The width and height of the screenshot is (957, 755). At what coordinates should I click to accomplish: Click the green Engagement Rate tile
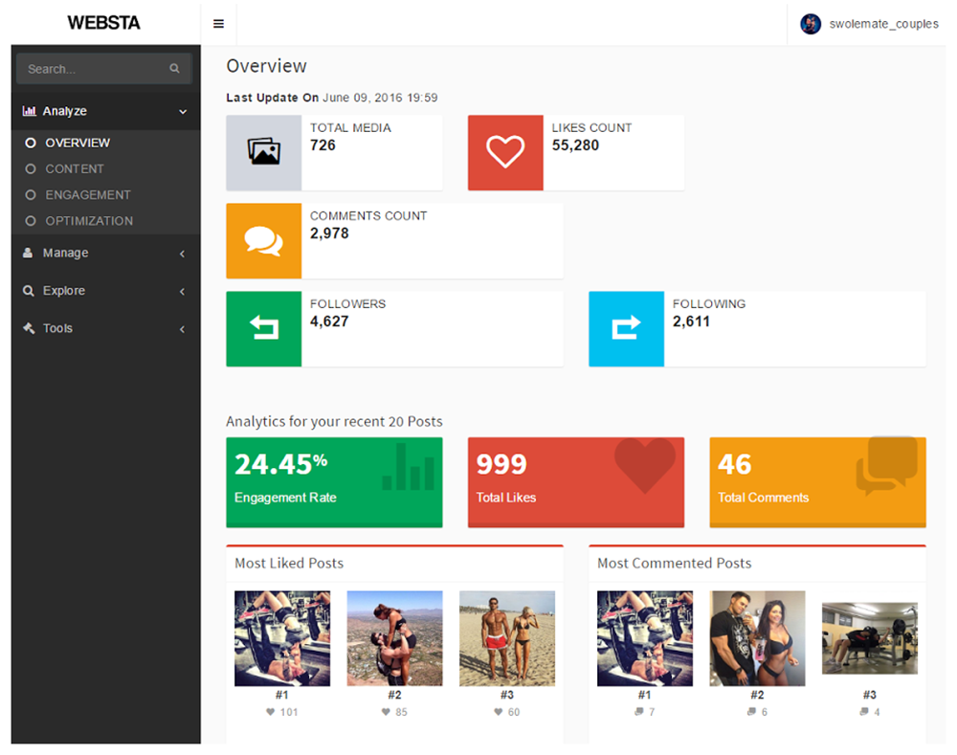pos(334,482)
